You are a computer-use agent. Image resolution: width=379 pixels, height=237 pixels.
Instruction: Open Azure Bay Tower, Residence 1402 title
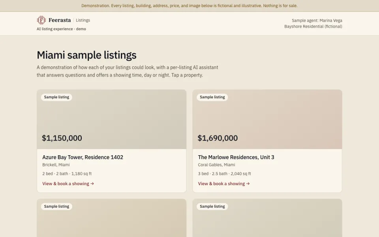pyautogui.click(x=83, y=157)
